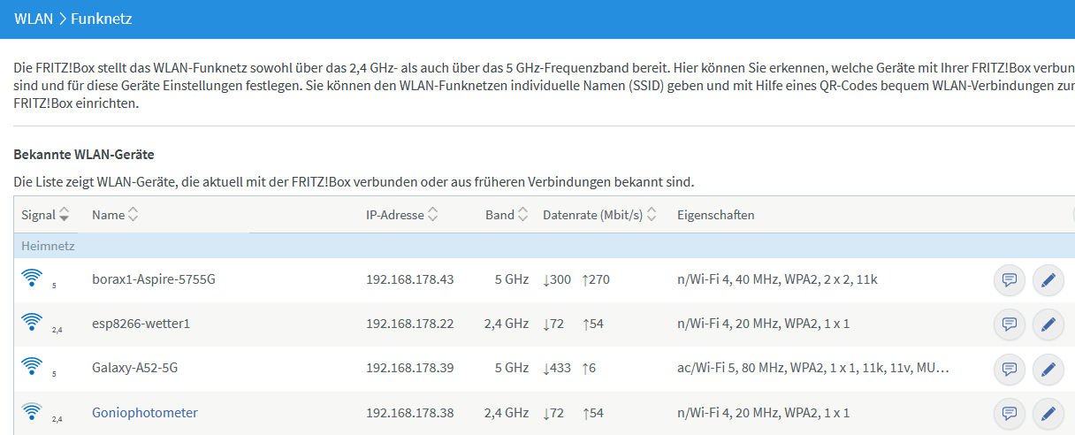Click Wi-Fi signal icon of borax1-Aspire-5755G
Viewport: 1075px width, 435px height.
(x=32, y=279)
